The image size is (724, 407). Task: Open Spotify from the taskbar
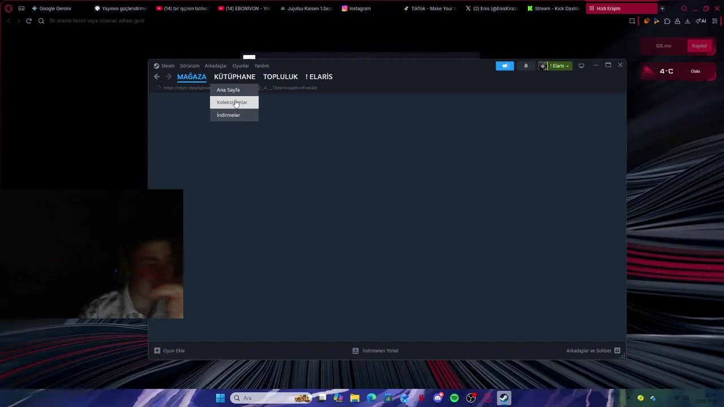pyautogui.click(x=454, y=398)
